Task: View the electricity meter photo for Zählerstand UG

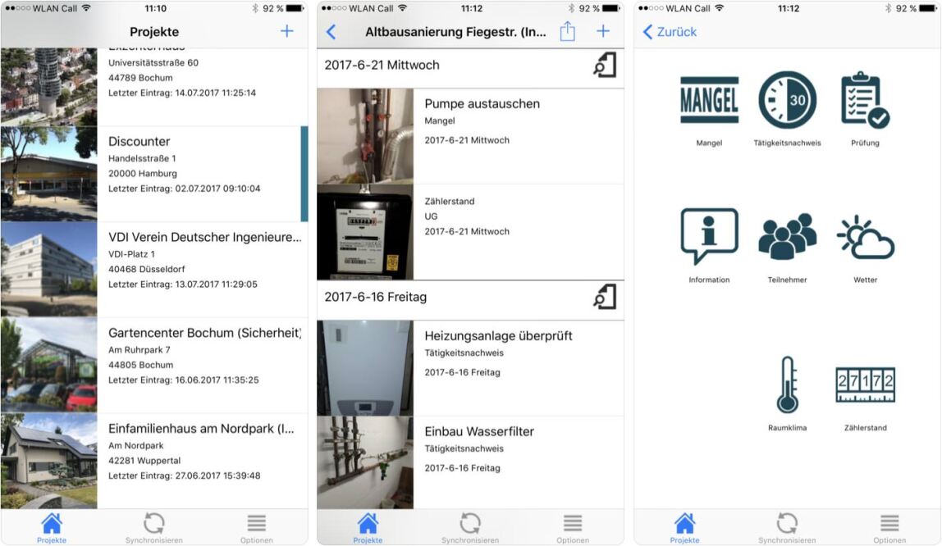Action: [x=365, y=232]
